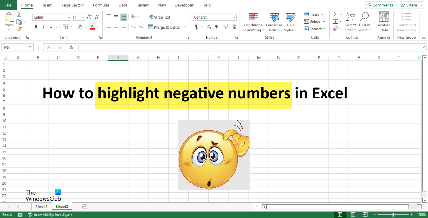
Task: Open Conditional Formatting options
Action: (253, 22)
